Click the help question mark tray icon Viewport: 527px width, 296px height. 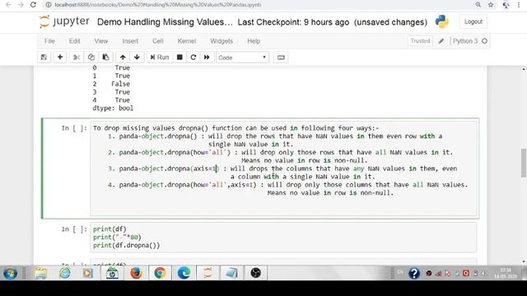pos(414,274)
